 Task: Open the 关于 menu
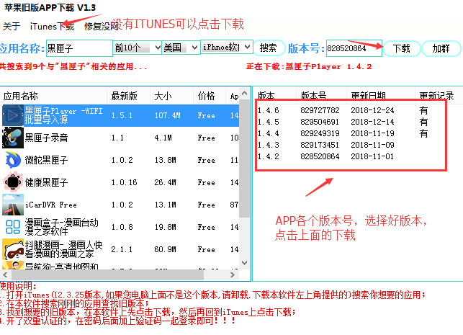[x=12, y=26]
